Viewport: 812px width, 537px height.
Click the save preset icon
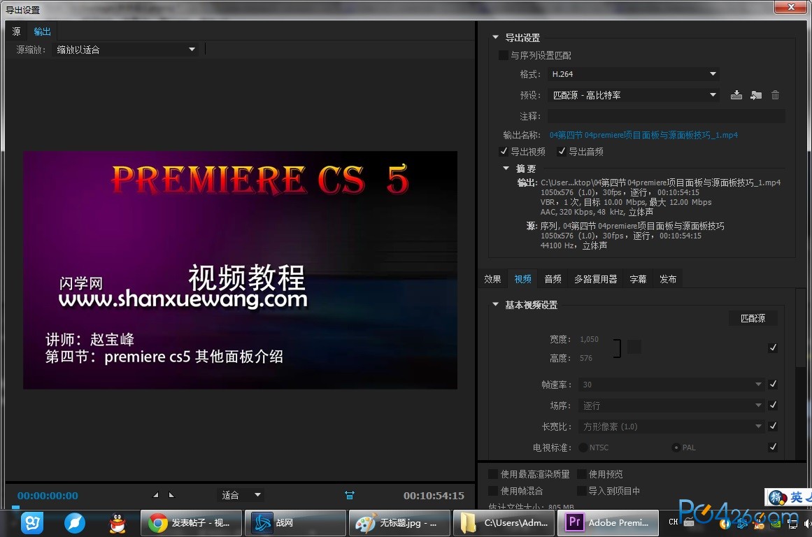click(736, 95)
